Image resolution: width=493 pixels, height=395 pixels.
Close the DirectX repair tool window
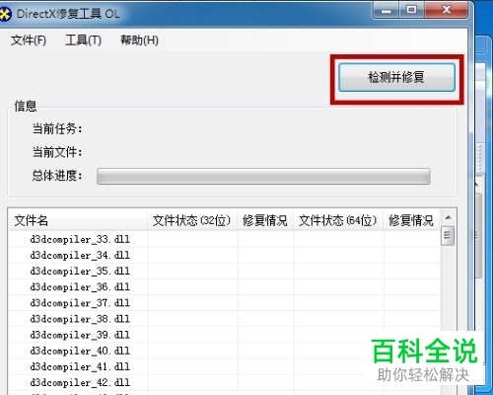[447, 10]
